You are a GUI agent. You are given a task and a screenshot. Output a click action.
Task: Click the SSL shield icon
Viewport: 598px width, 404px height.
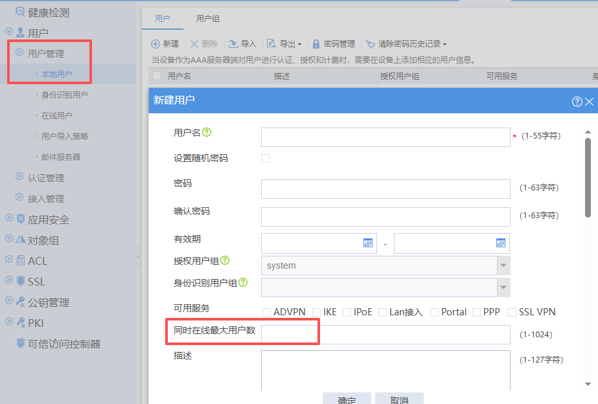click(x=21, y=281)
